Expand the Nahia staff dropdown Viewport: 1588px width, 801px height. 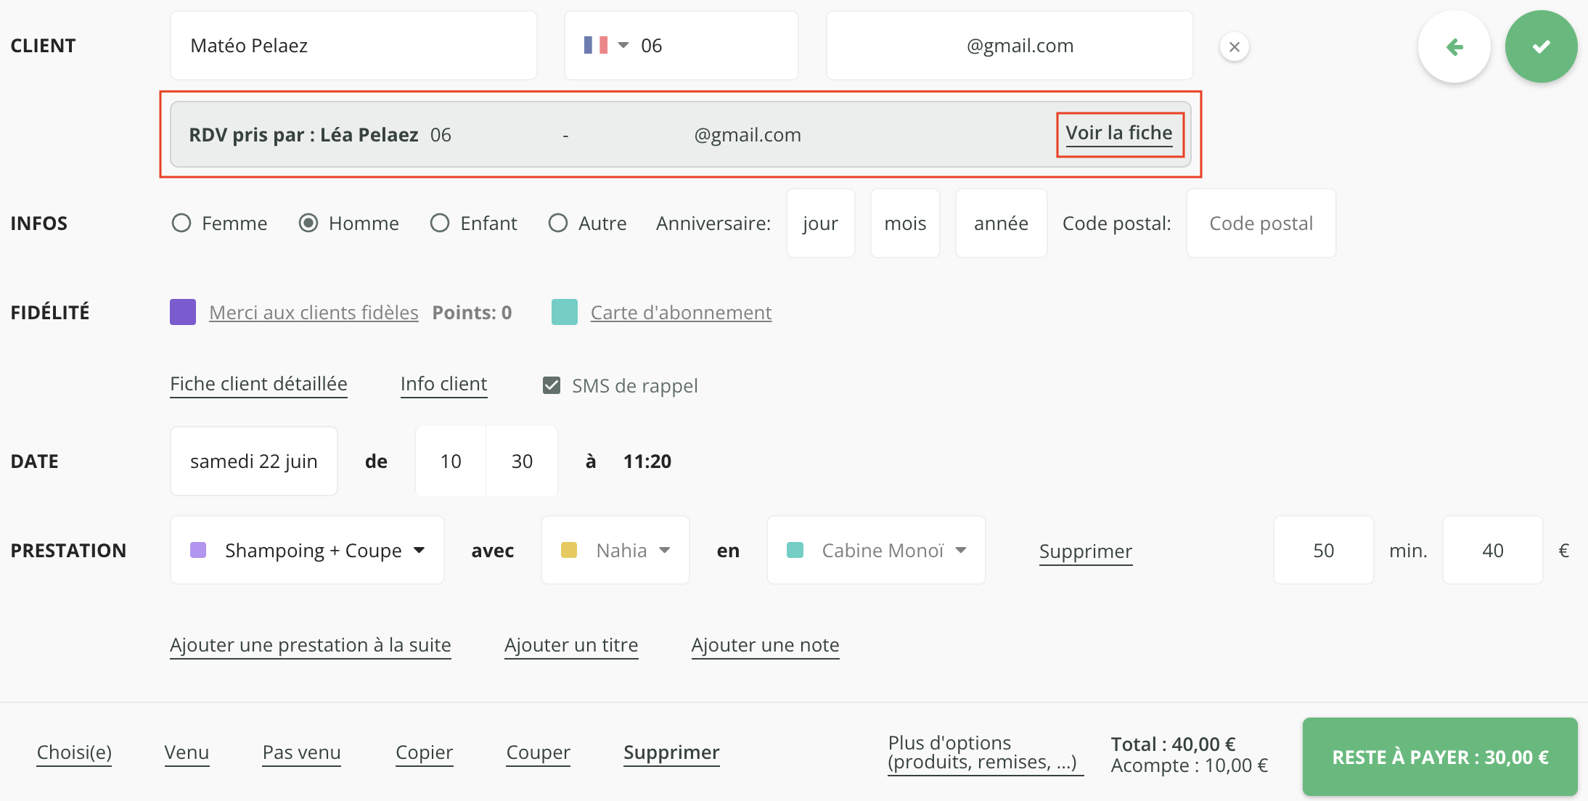click(615, 550)
